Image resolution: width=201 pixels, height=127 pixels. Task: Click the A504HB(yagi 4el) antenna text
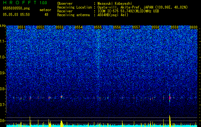coord(113,15)
